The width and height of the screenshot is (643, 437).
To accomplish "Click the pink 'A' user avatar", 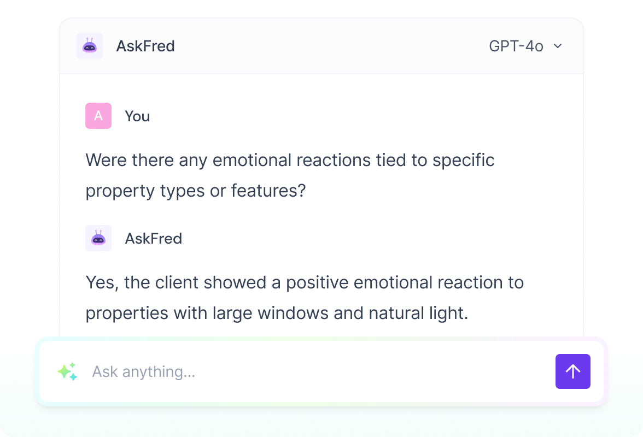I will [98, 116].
